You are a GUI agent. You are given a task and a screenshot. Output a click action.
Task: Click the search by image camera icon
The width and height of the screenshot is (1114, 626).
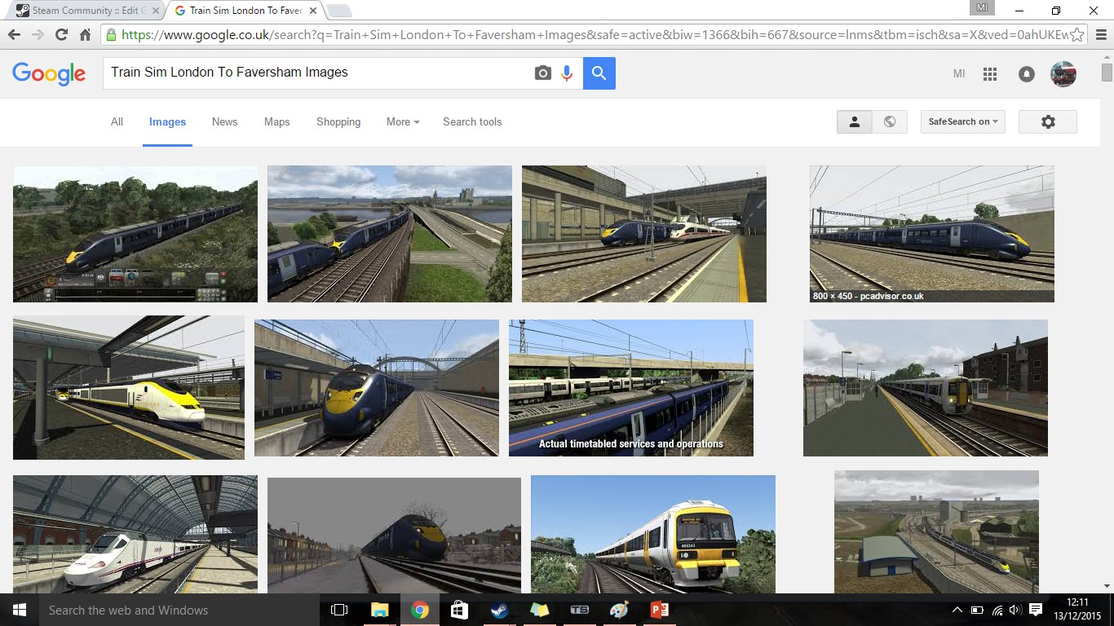point(542,73)
